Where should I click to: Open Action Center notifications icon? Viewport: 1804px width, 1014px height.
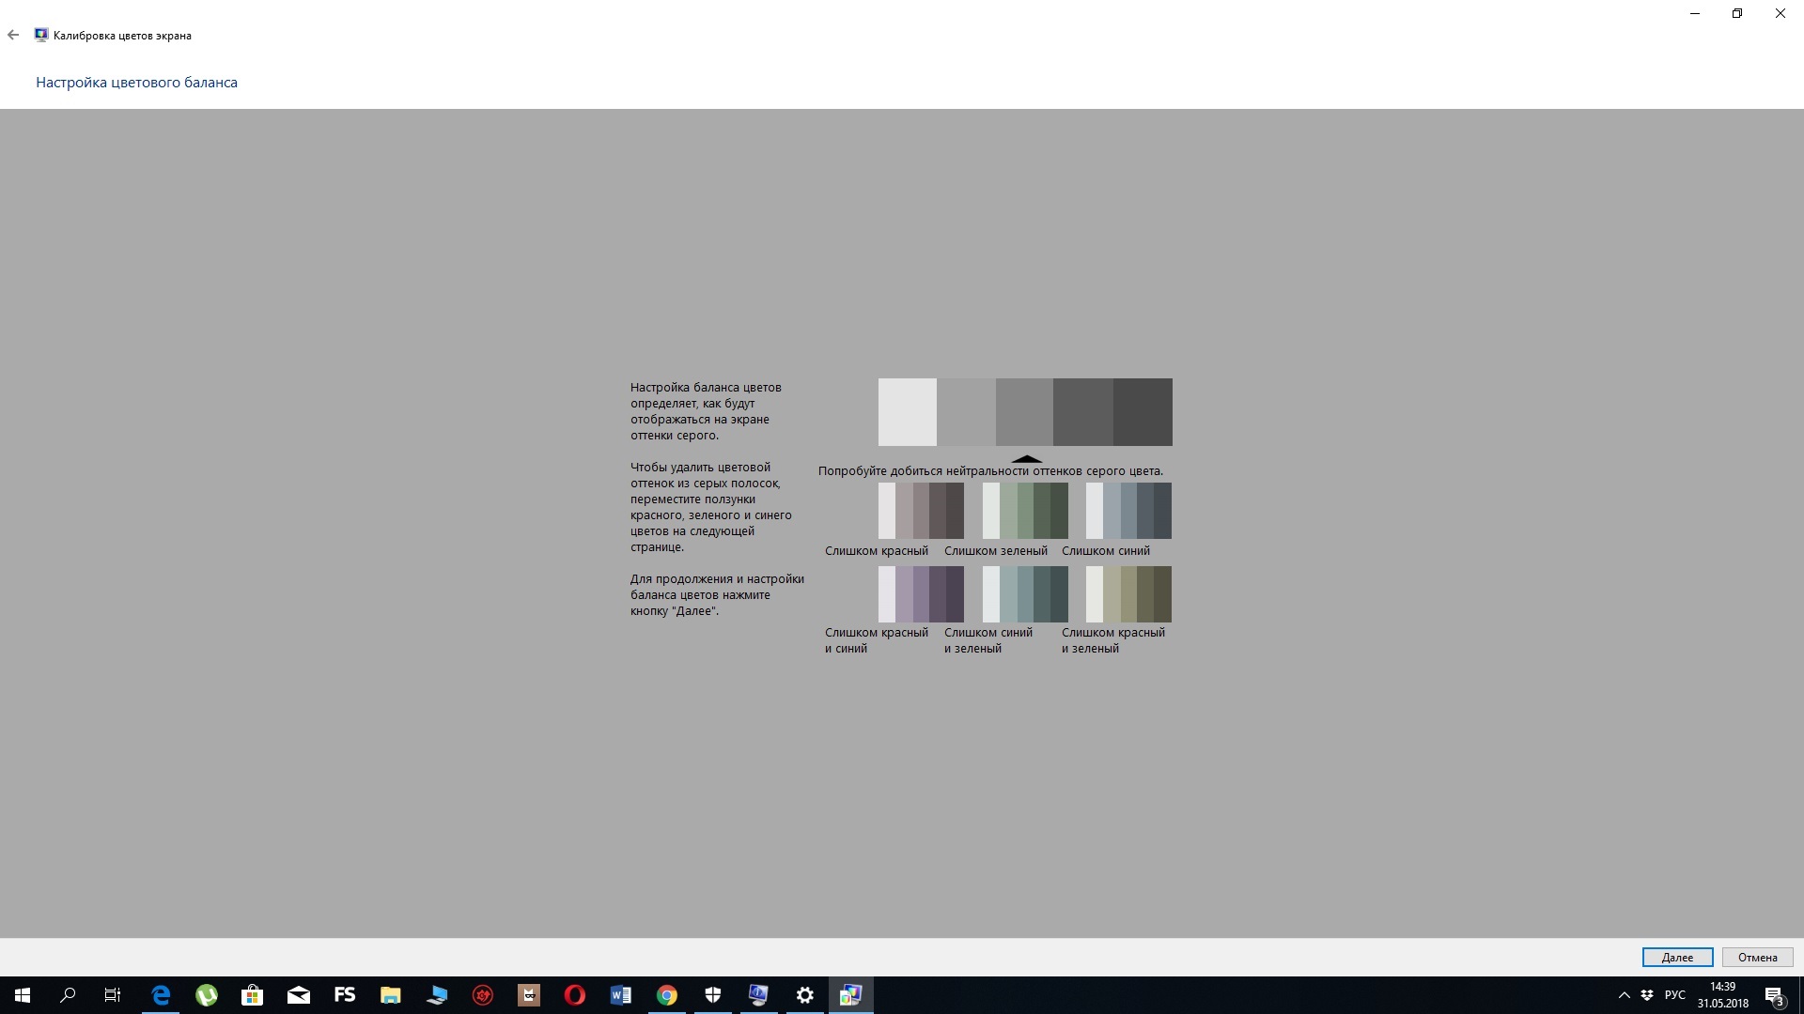coord(1774,995)
